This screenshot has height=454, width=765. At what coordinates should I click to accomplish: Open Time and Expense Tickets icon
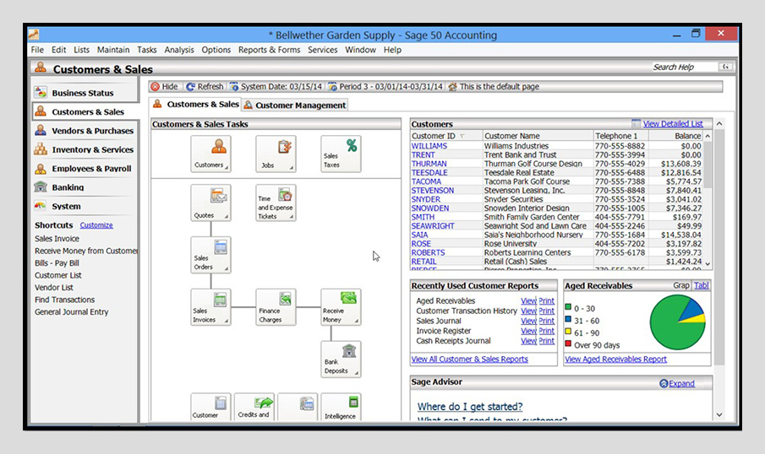(x=276, y=203)
